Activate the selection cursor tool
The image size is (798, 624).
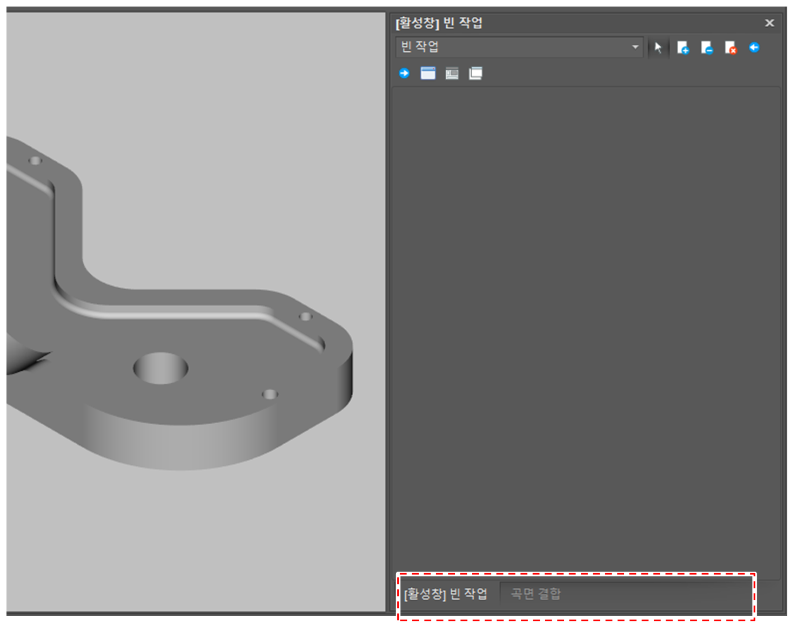(x=658, y=48)
